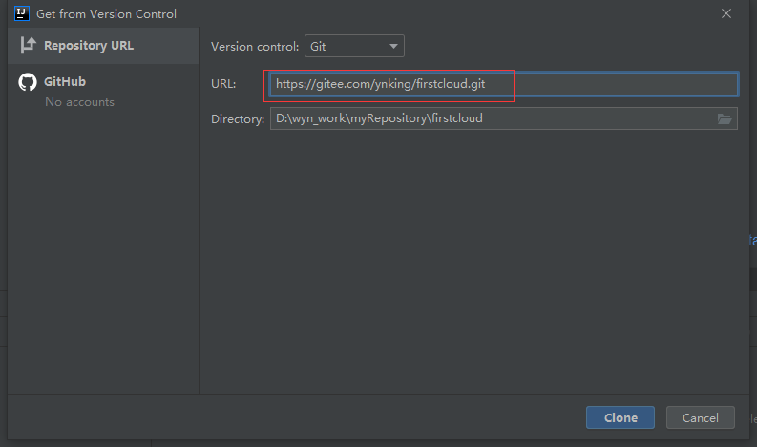Focus the URL input field
Image resolution: width=757 pixels, height=447 pixels.
coord(503,84)
